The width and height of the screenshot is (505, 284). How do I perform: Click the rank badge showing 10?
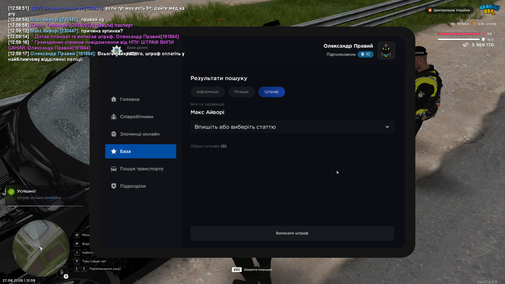(x=366, y=54)
